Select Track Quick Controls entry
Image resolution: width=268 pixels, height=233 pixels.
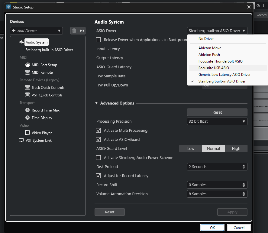click(48, 88)
